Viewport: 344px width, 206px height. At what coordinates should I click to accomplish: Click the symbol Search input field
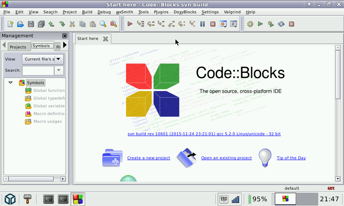pos(38,70)
